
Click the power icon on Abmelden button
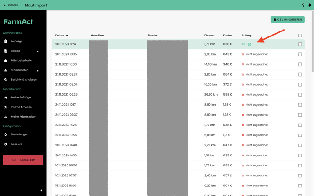point(14,160)
